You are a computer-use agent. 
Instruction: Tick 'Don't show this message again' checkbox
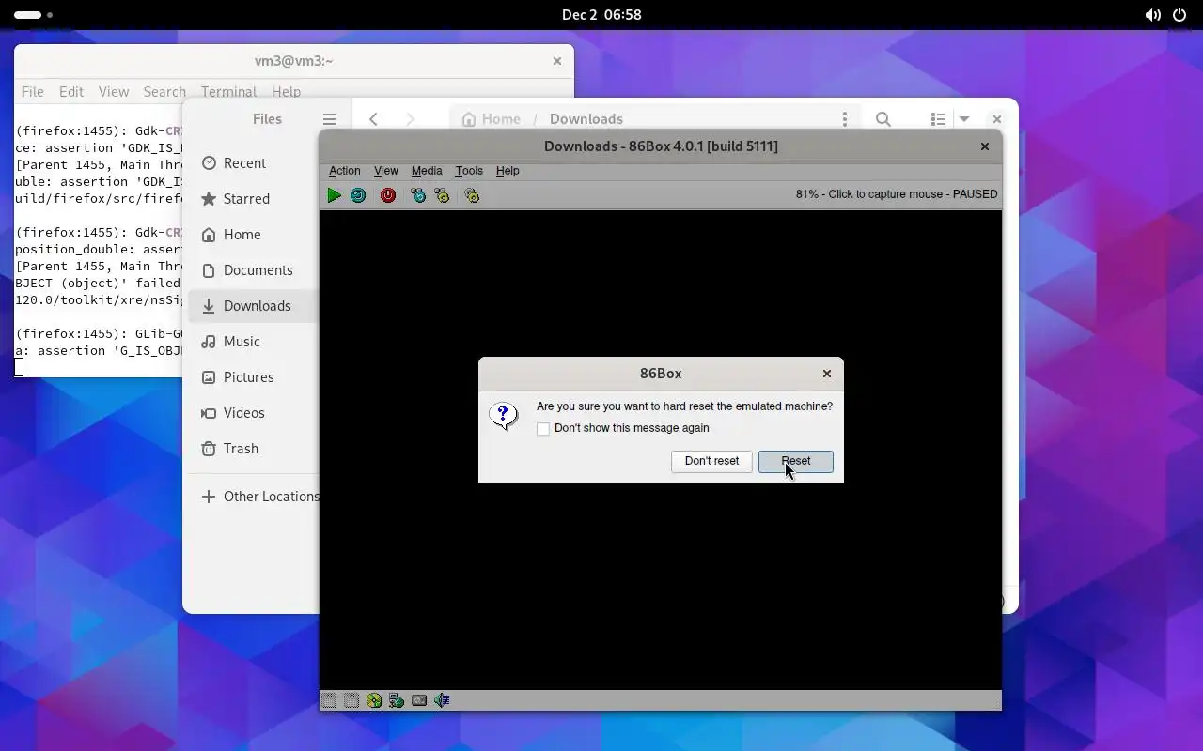coord(543,429)
